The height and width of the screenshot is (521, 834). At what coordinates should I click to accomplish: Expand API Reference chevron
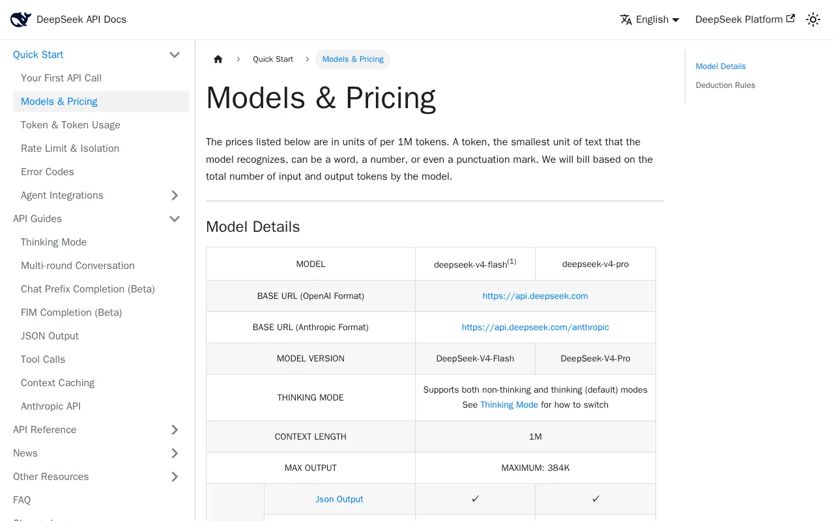pyautogui.click(x=175, y=430)
